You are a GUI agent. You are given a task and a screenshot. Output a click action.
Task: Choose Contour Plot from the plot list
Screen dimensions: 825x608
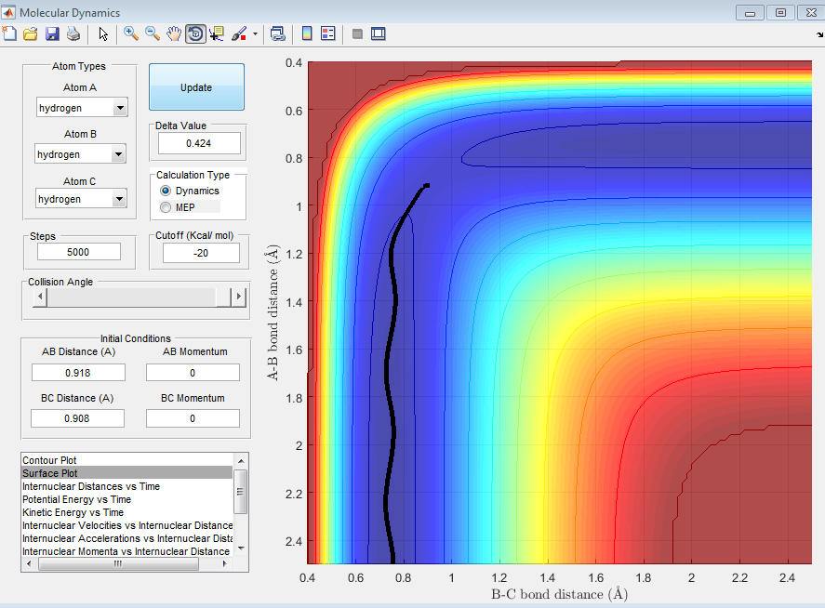pyautogui.click(x=50, y=460)
